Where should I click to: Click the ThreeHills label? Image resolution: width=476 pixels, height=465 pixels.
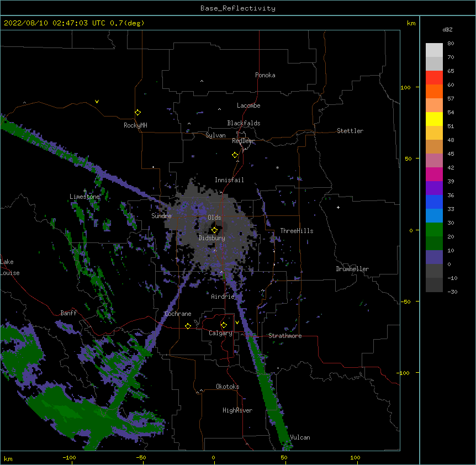[297, 231]
